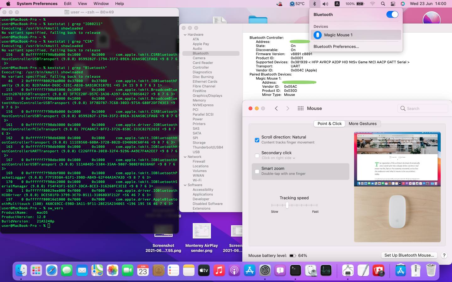The height and width of the screenshot is (282, 452).
Task: Turn off the Bluetooth switch
Action: click(392, 15)
